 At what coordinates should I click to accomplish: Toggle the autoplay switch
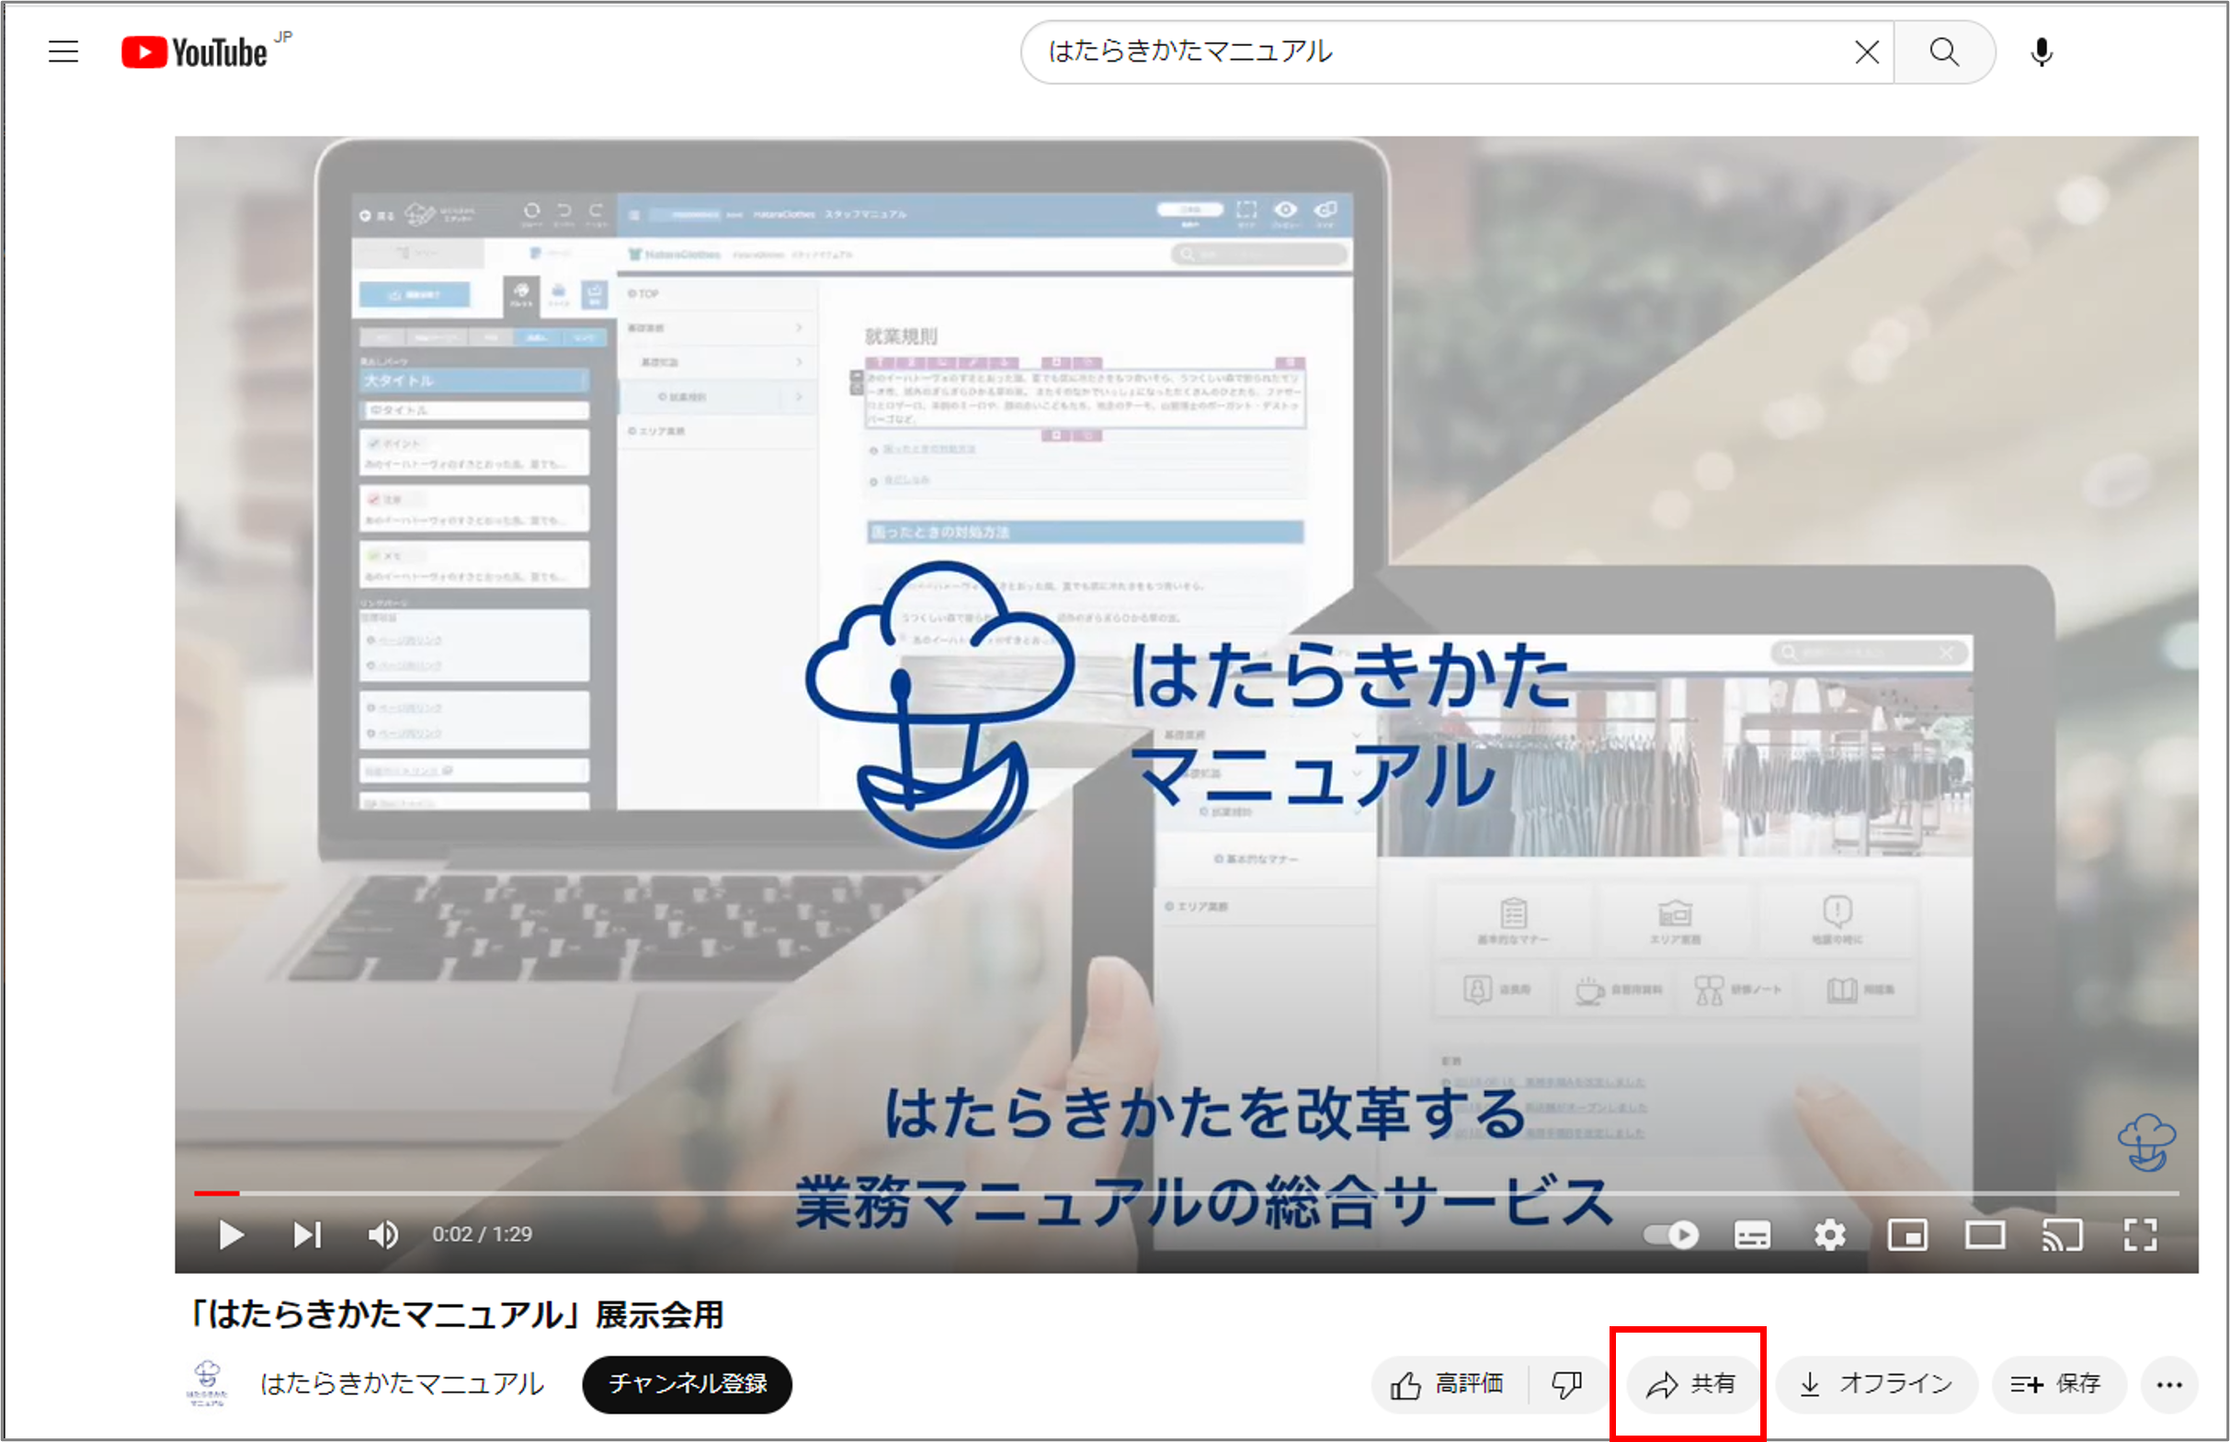[x=1672, y=1235]
